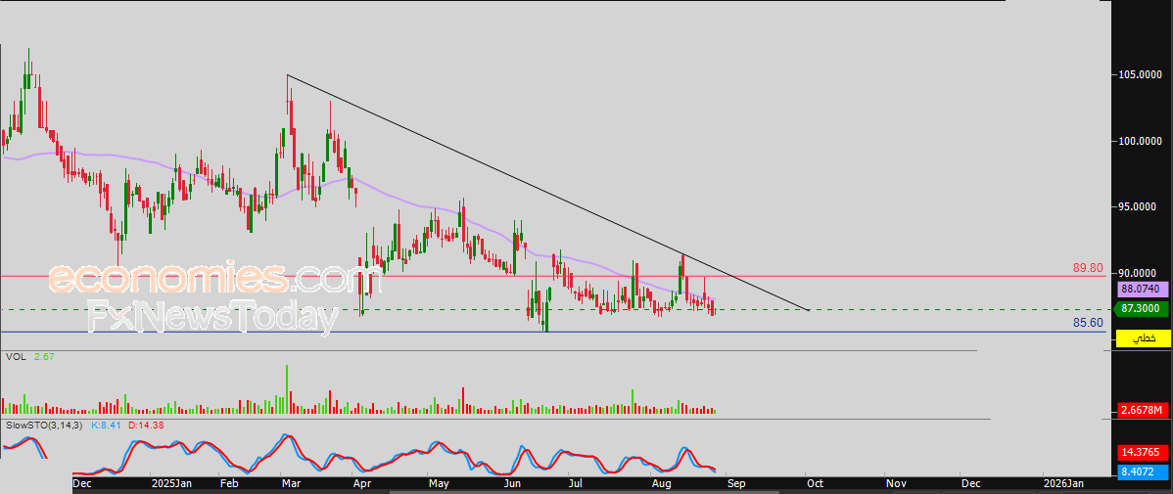Click the 2026Jan label on time axis
This screenshot has height=494, width=1173.
click(x=1062, y=483)
